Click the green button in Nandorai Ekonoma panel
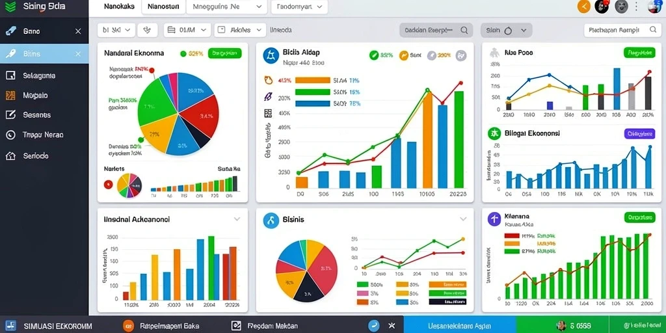 [224, 53]
